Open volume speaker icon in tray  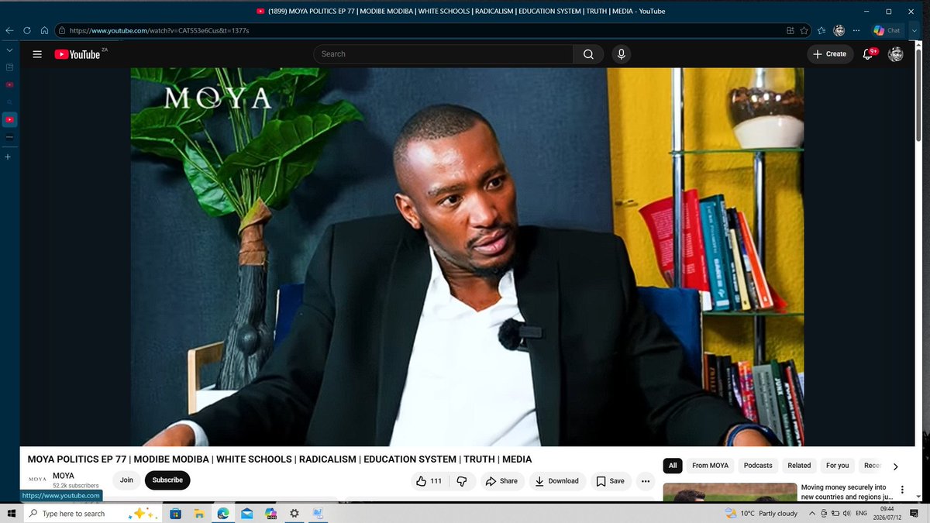[x=845, y=513]
